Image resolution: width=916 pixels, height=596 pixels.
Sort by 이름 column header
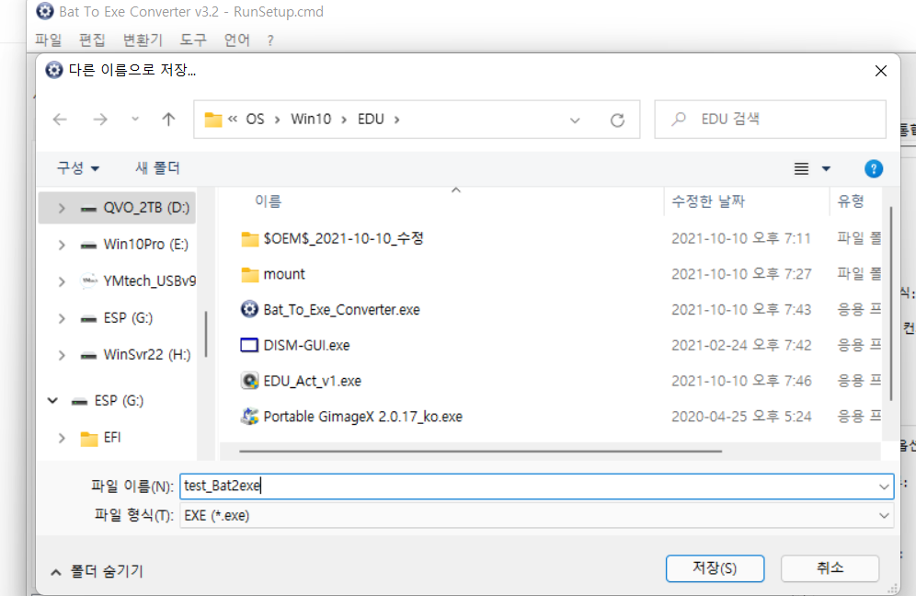coord(269,201)
